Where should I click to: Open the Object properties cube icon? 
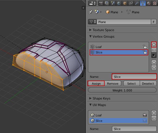pos(125,3)
